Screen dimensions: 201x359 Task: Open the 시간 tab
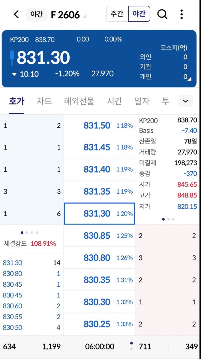(114, 101)
